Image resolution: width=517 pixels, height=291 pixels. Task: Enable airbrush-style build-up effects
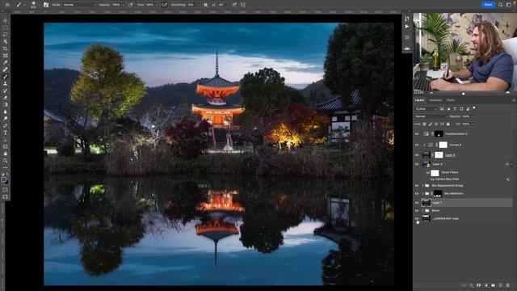pyautogui.click(x=164, y=5)
